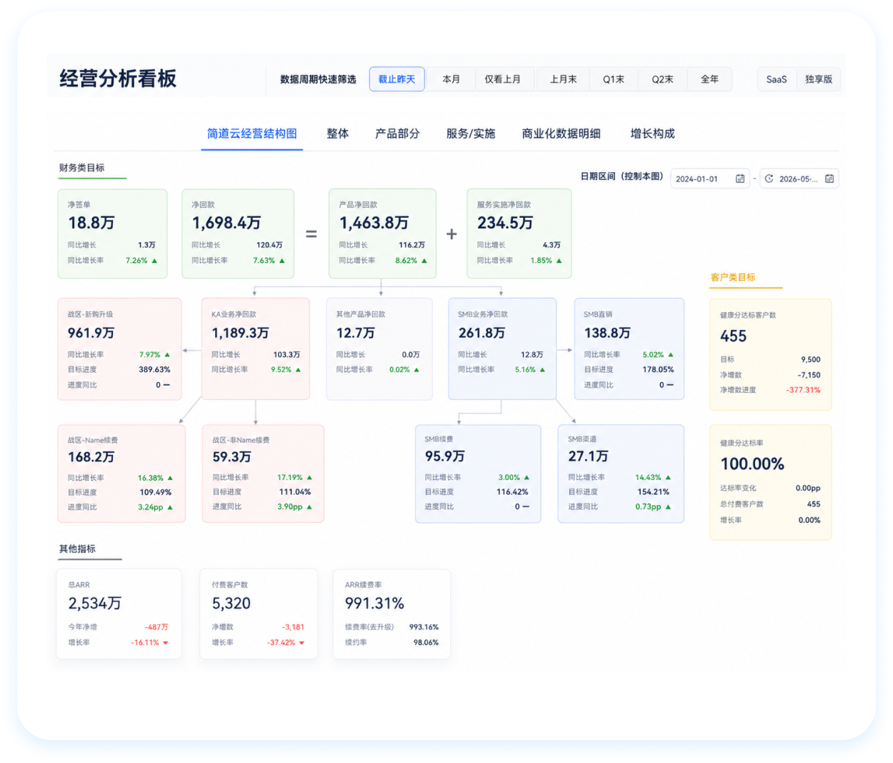Open the 其他产品净回款 card

(379, 349)
